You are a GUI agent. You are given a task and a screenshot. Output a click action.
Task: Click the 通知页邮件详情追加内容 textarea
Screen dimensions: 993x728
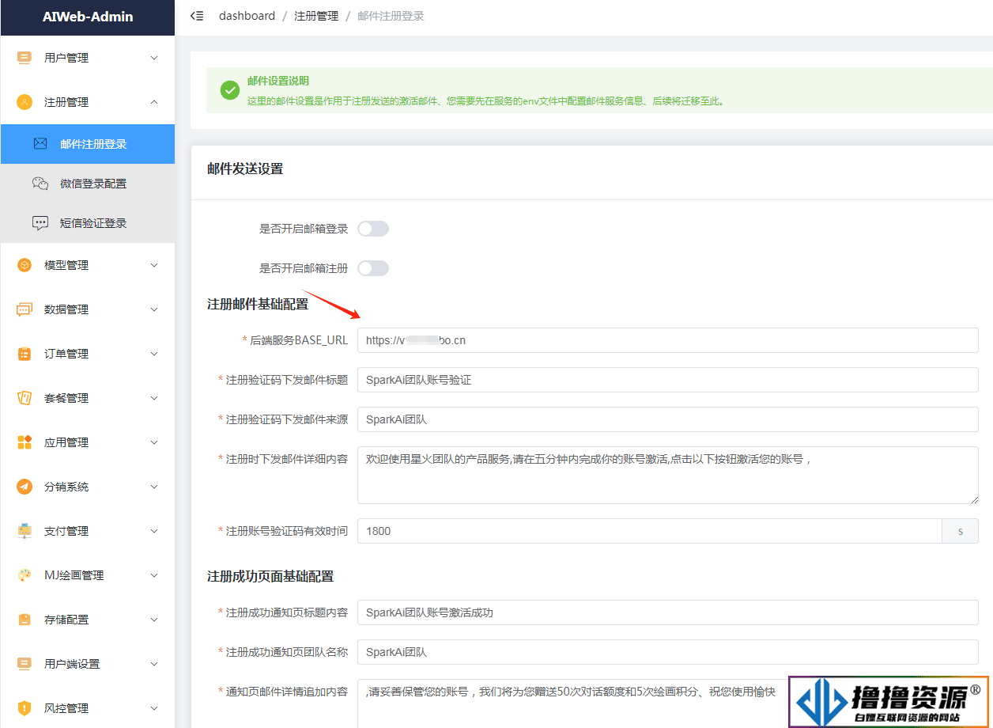tap(668, 703)
